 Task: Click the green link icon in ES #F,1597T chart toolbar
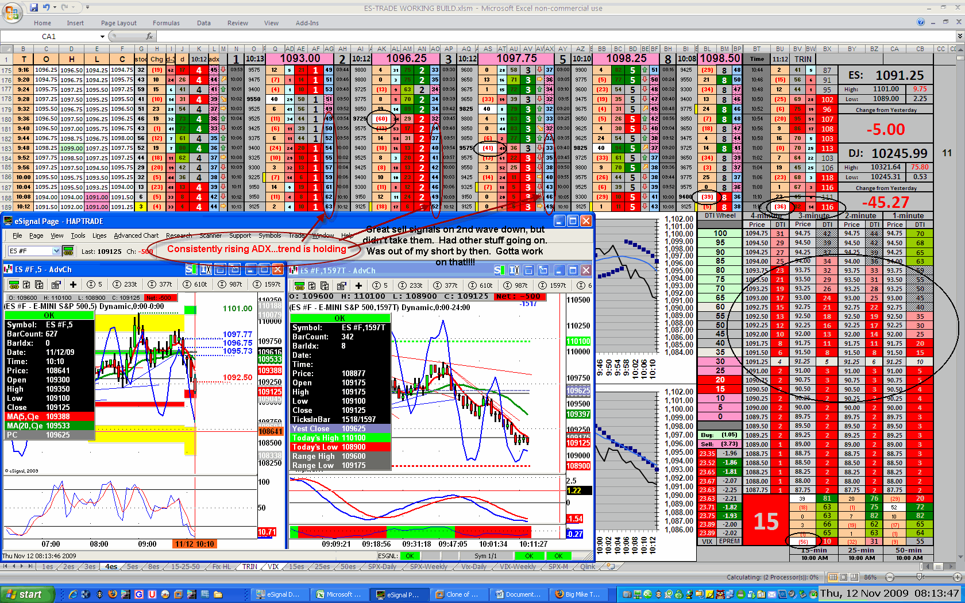pyautogui.click(x=299, y=285)
